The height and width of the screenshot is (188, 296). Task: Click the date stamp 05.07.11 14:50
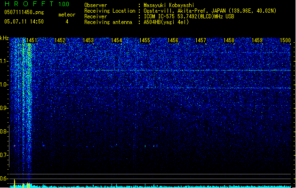24,22
